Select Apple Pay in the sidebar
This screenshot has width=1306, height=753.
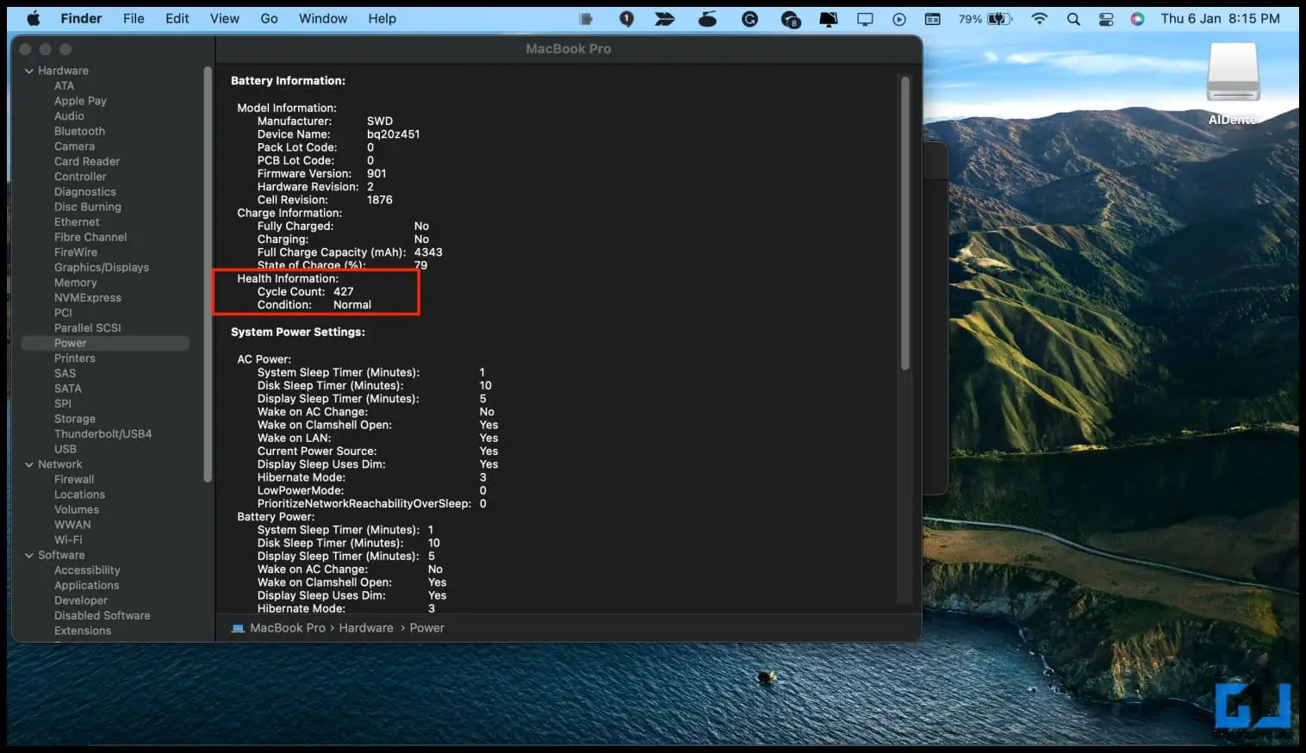click(x=80, y=101)
